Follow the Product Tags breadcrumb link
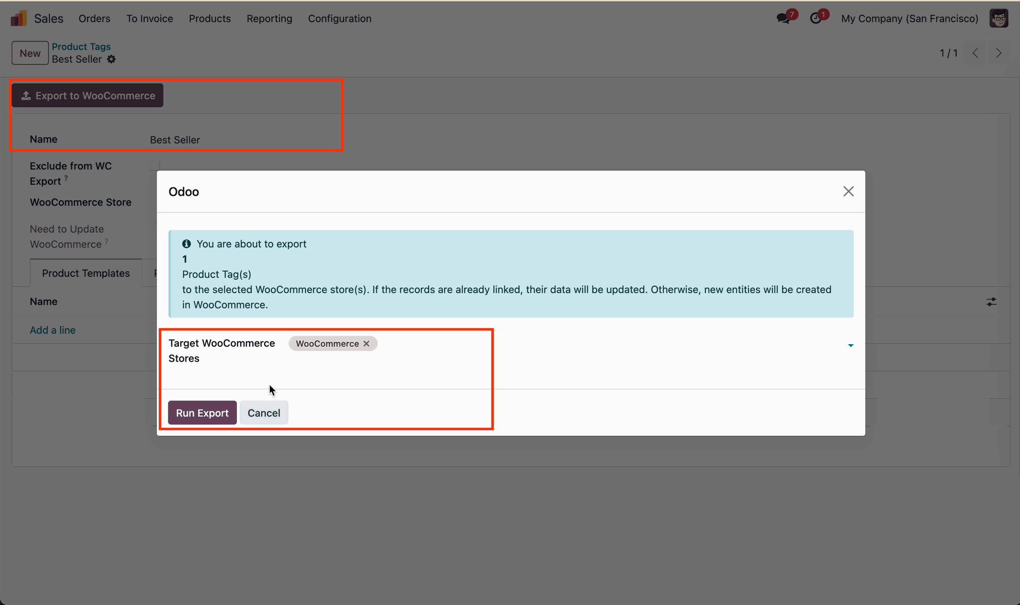1020x605 pixels. 81,47
